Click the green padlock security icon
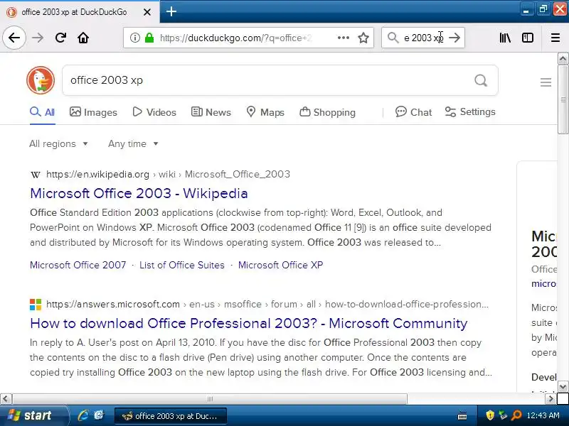 [149, 38]
